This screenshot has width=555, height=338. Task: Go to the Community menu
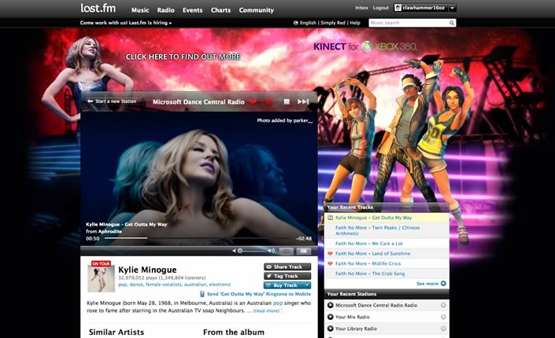(x=257, y=10)
